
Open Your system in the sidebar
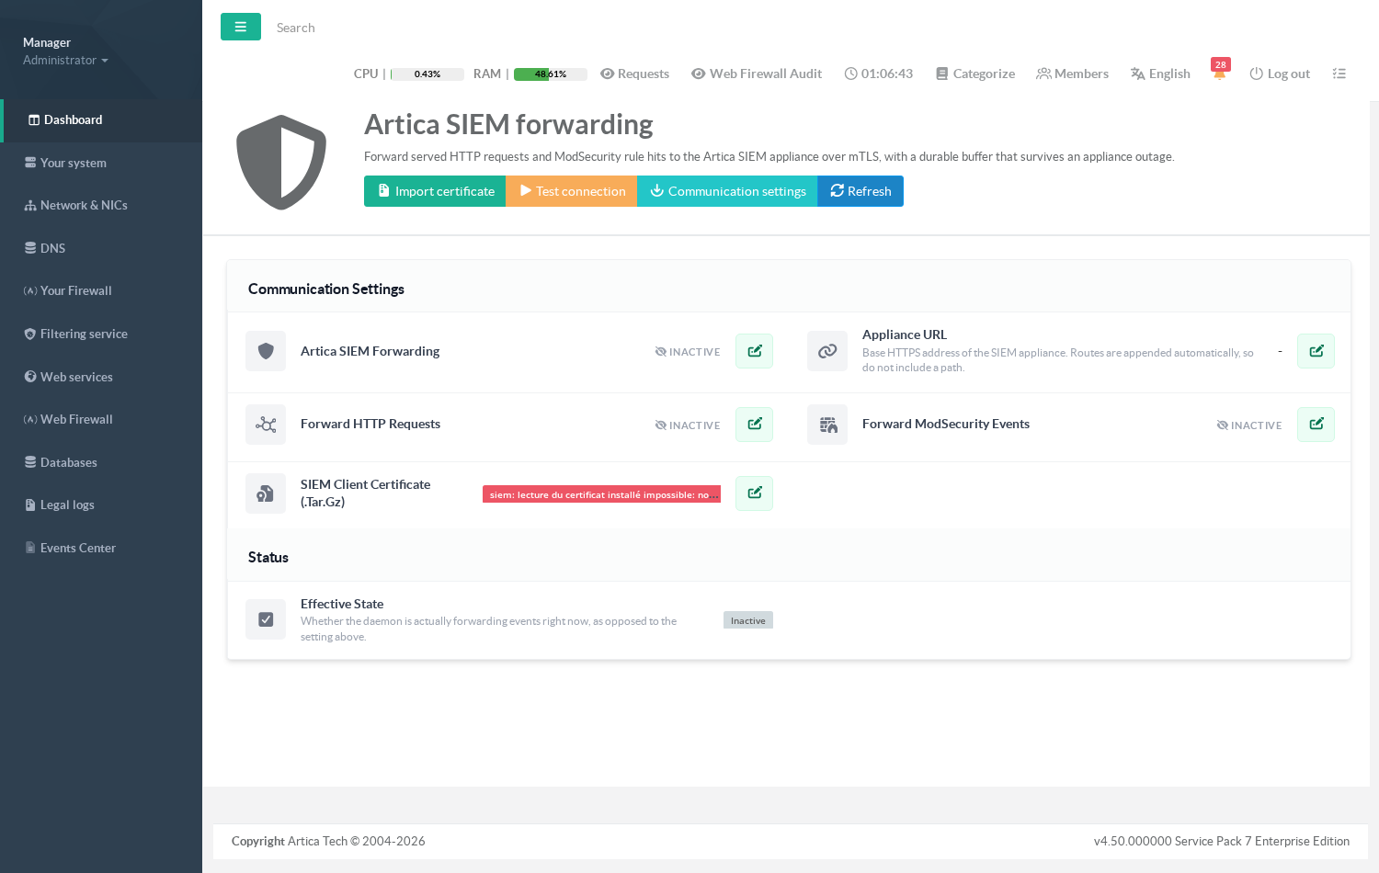(x=101, y=163)
